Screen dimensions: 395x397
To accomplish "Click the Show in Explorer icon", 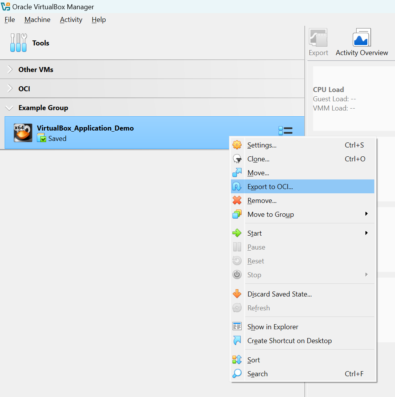I will click(x=237, y=327).
